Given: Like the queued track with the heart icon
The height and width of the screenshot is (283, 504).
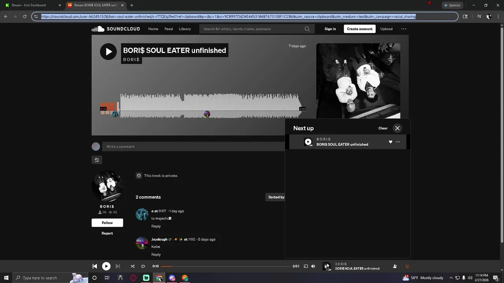Looking at the screenshot, I should pyautogui.click(x=391, y=142).
